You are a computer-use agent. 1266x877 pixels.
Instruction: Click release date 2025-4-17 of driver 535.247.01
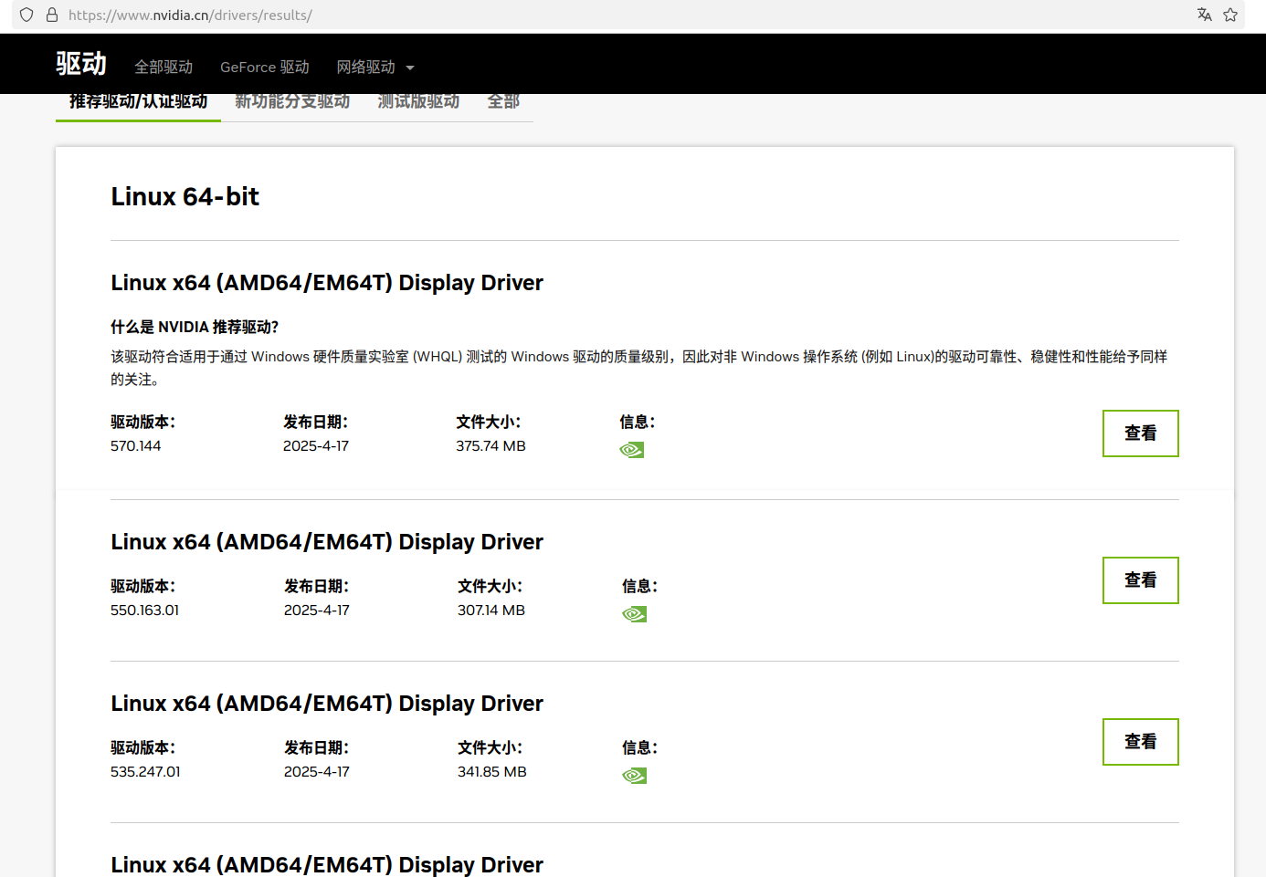[x=317, y=772]
